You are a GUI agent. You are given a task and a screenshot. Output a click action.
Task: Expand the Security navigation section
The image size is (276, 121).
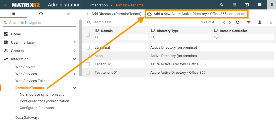(75, 51)
